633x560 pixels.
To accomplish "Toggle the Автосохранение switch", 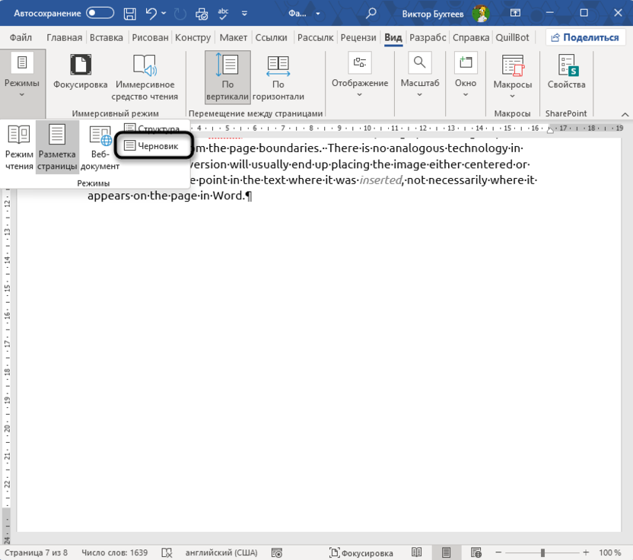I will point(100,13).
